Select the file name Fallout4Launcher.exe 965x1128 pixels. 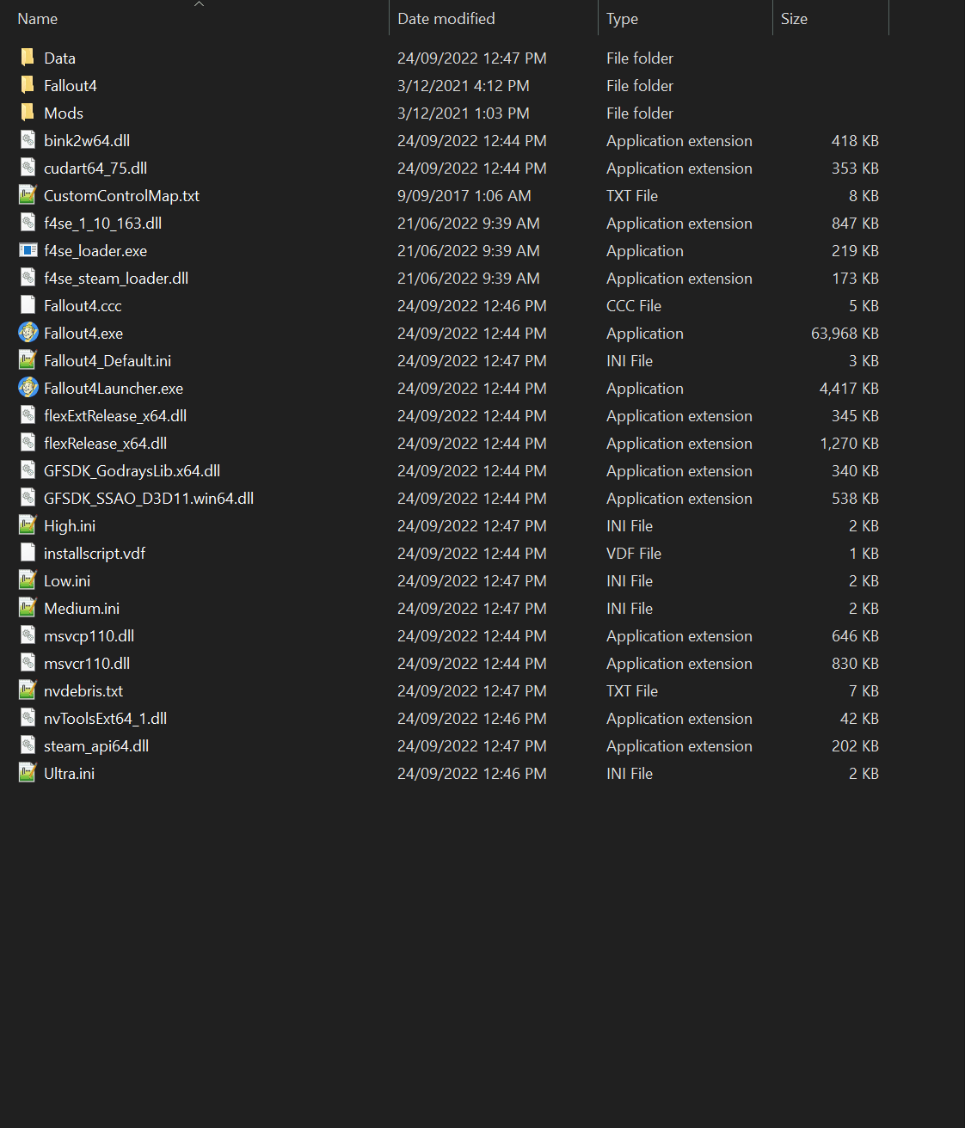click(114, 389)
